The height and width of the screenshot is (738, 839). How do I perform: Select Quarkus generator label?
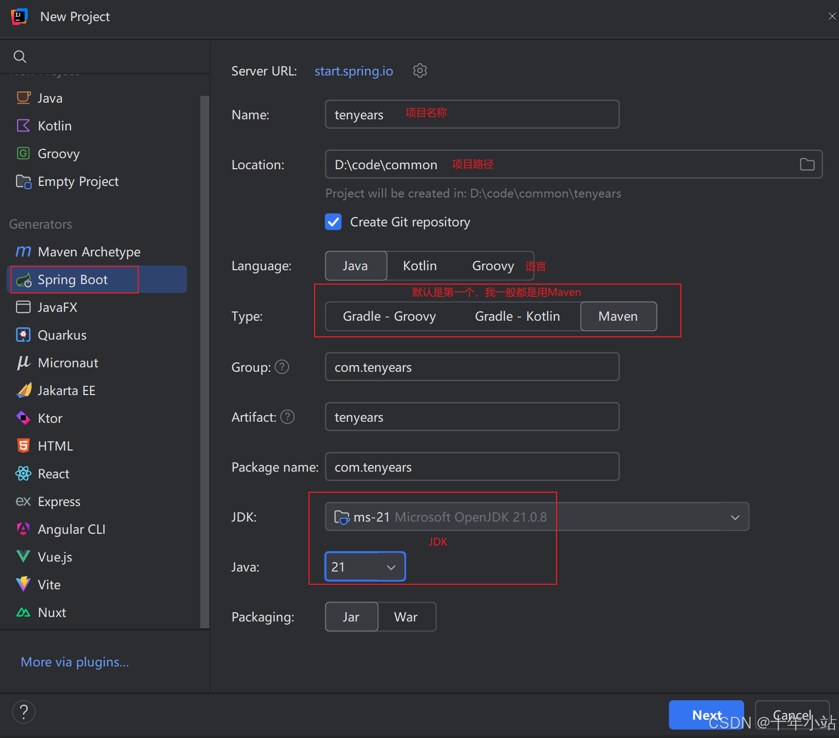62,335
